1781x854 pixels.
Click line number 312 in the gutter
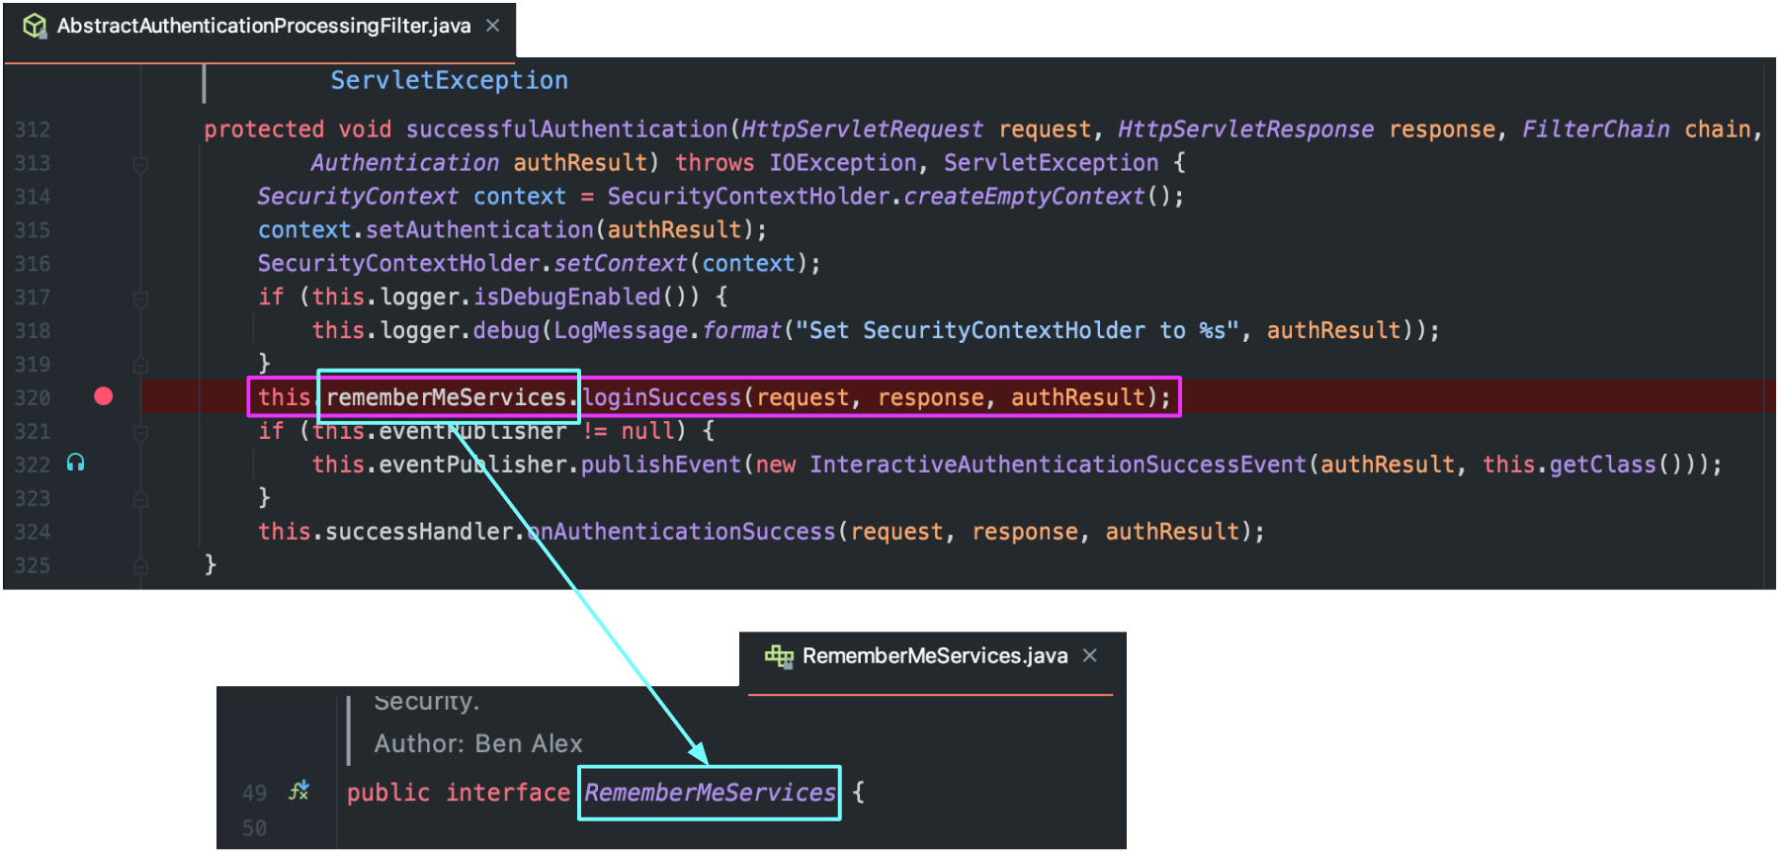[x=32, y=129]
